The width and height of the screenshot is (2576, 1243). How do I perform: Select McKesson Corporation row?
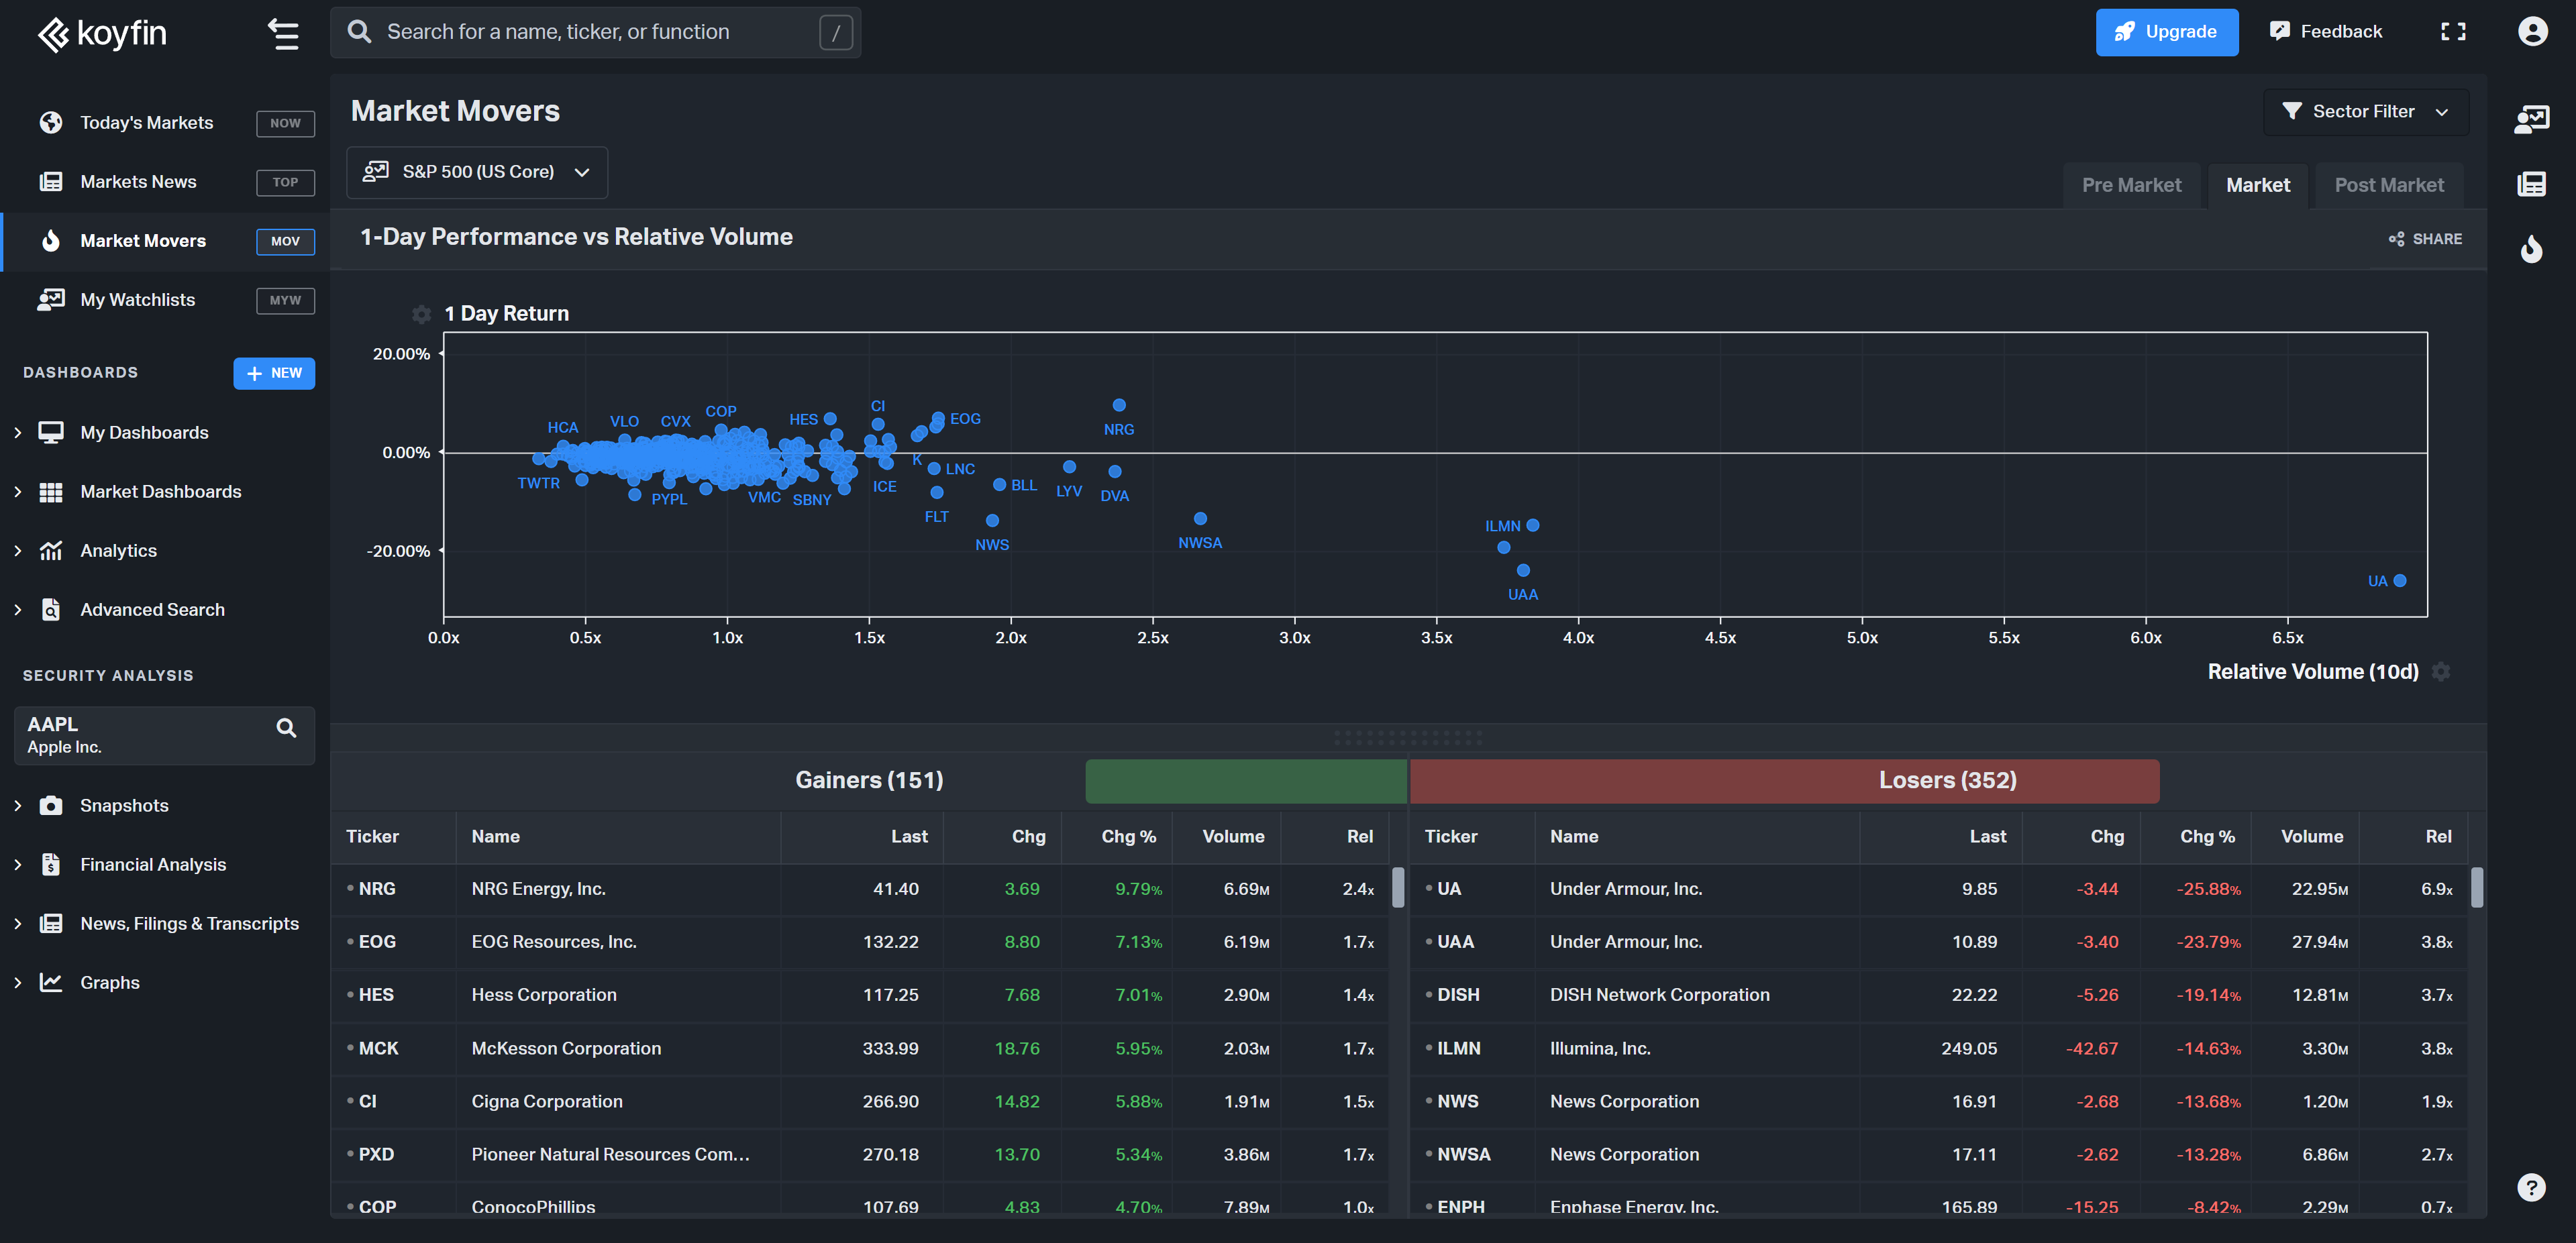860,1049
